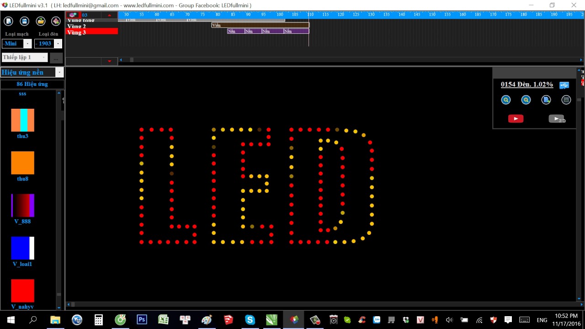Open the Loại đèn 1903 dropdown

click(58, 43)
